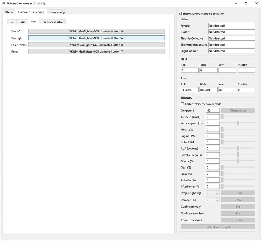This screenshot has width=262, height=241.
Task: Click the Gear (%) slider handle
Action: pyautogui.click(x=222, y=167)
